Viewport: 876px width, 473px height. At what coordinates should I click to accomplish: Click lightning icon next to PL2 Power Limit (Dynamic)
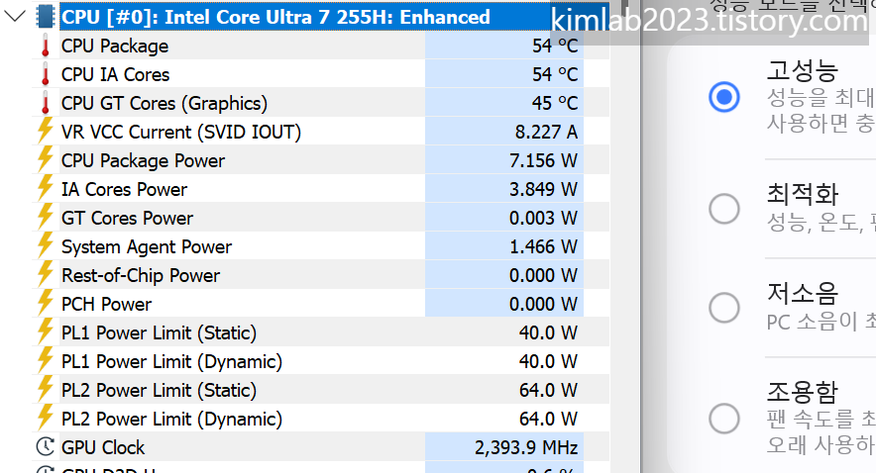(x=46, y=419)
